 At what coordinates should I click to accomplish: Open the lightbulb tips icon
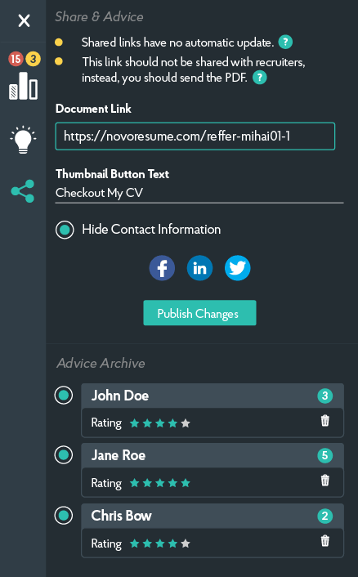23,140
